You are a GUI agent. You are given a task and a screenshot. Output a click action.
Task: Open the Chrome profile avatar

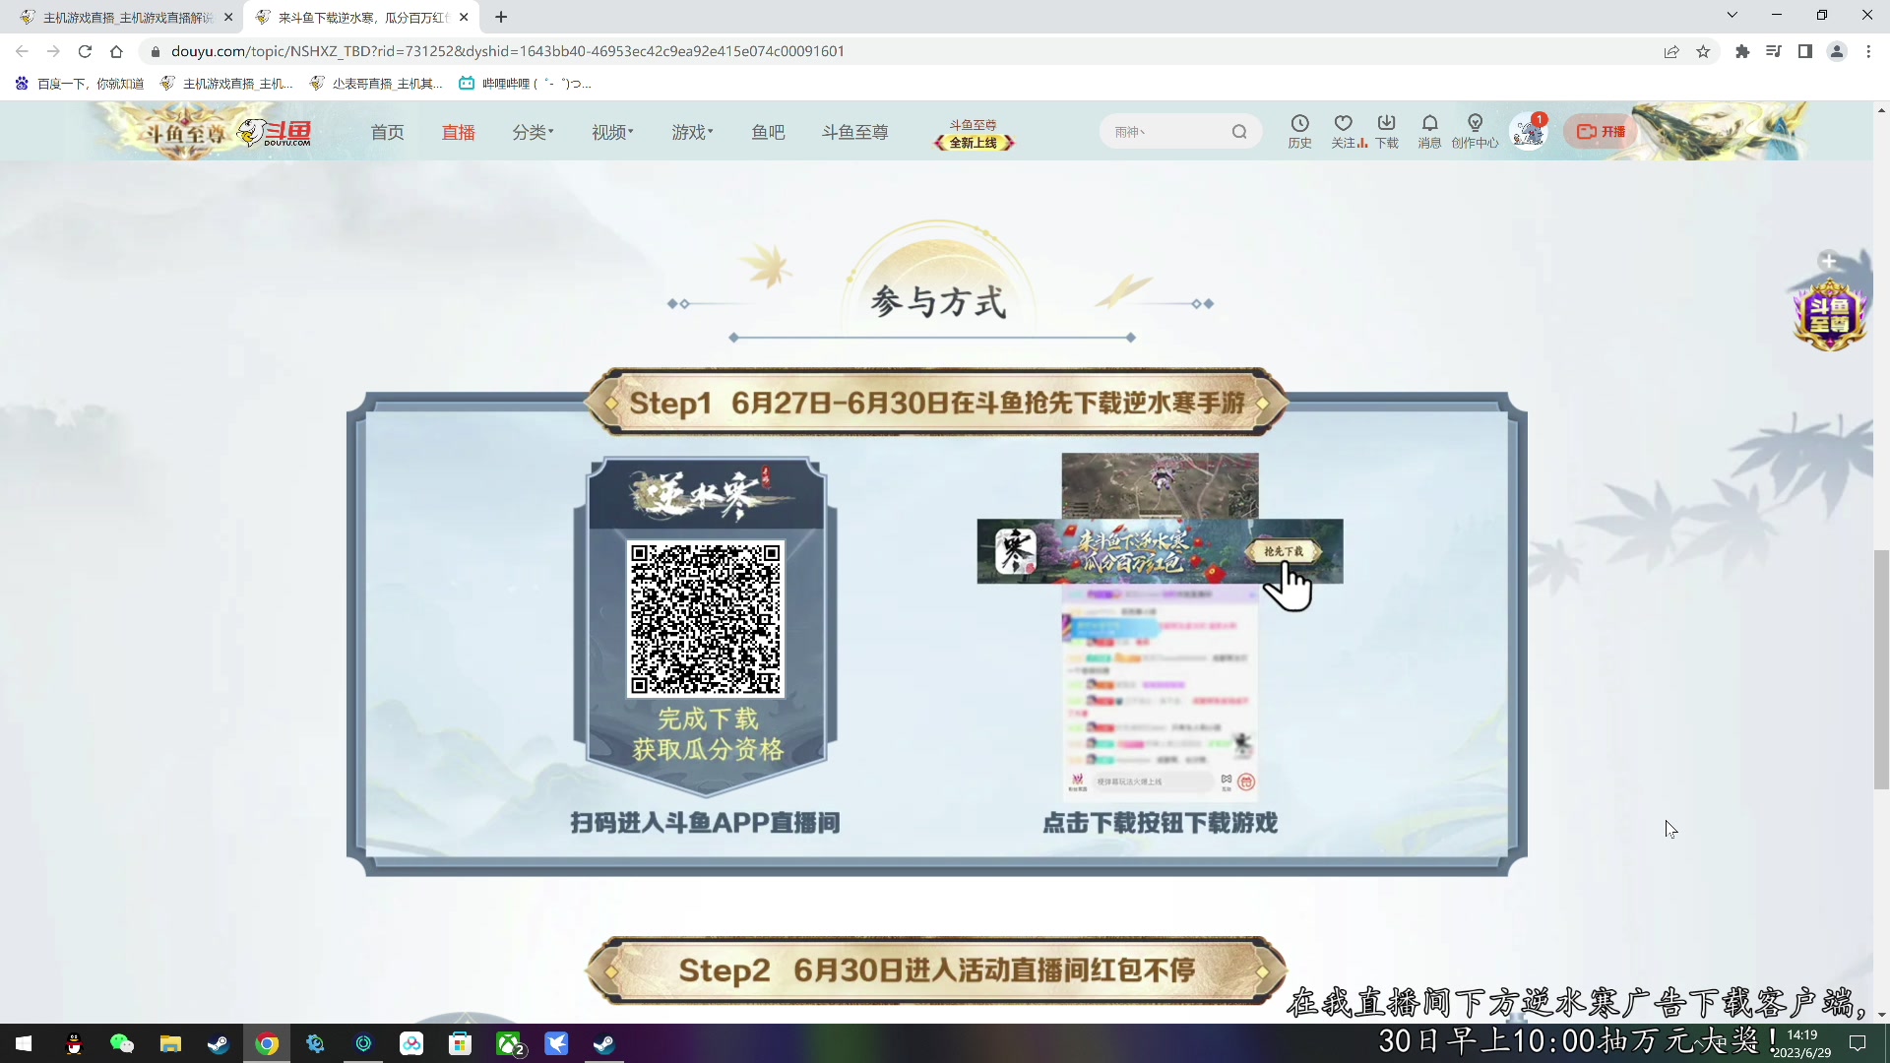(1837, 51)
